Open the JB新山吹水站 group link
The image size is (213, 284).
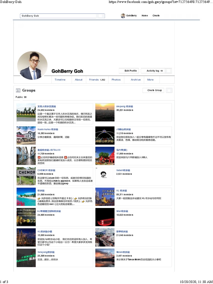coord(123,130)
